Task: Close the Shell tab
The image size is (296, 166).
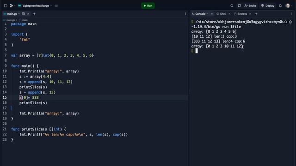Action: [x=229, y=14]
